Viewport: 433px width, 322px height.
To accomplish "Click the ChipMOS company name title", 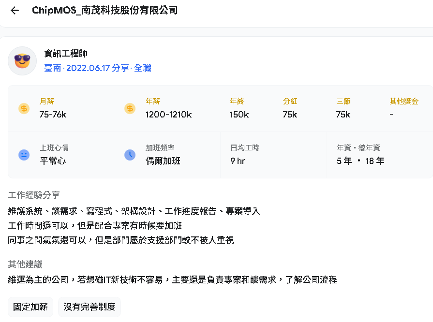I will pos(105,11).
